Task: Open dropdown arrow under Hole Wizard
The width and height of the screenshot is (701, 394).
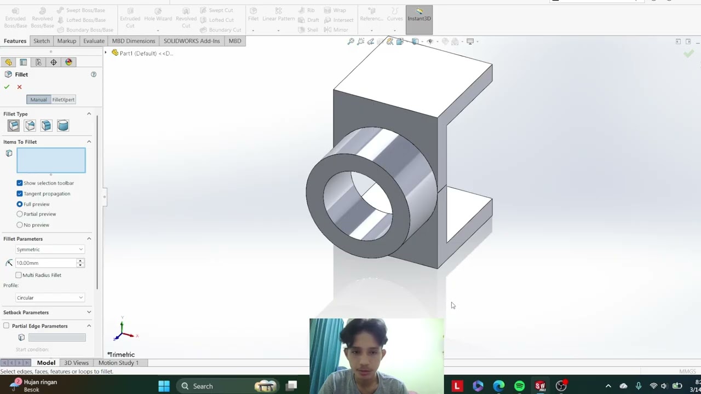Action: pyautogui.click(x=158, y=30)
